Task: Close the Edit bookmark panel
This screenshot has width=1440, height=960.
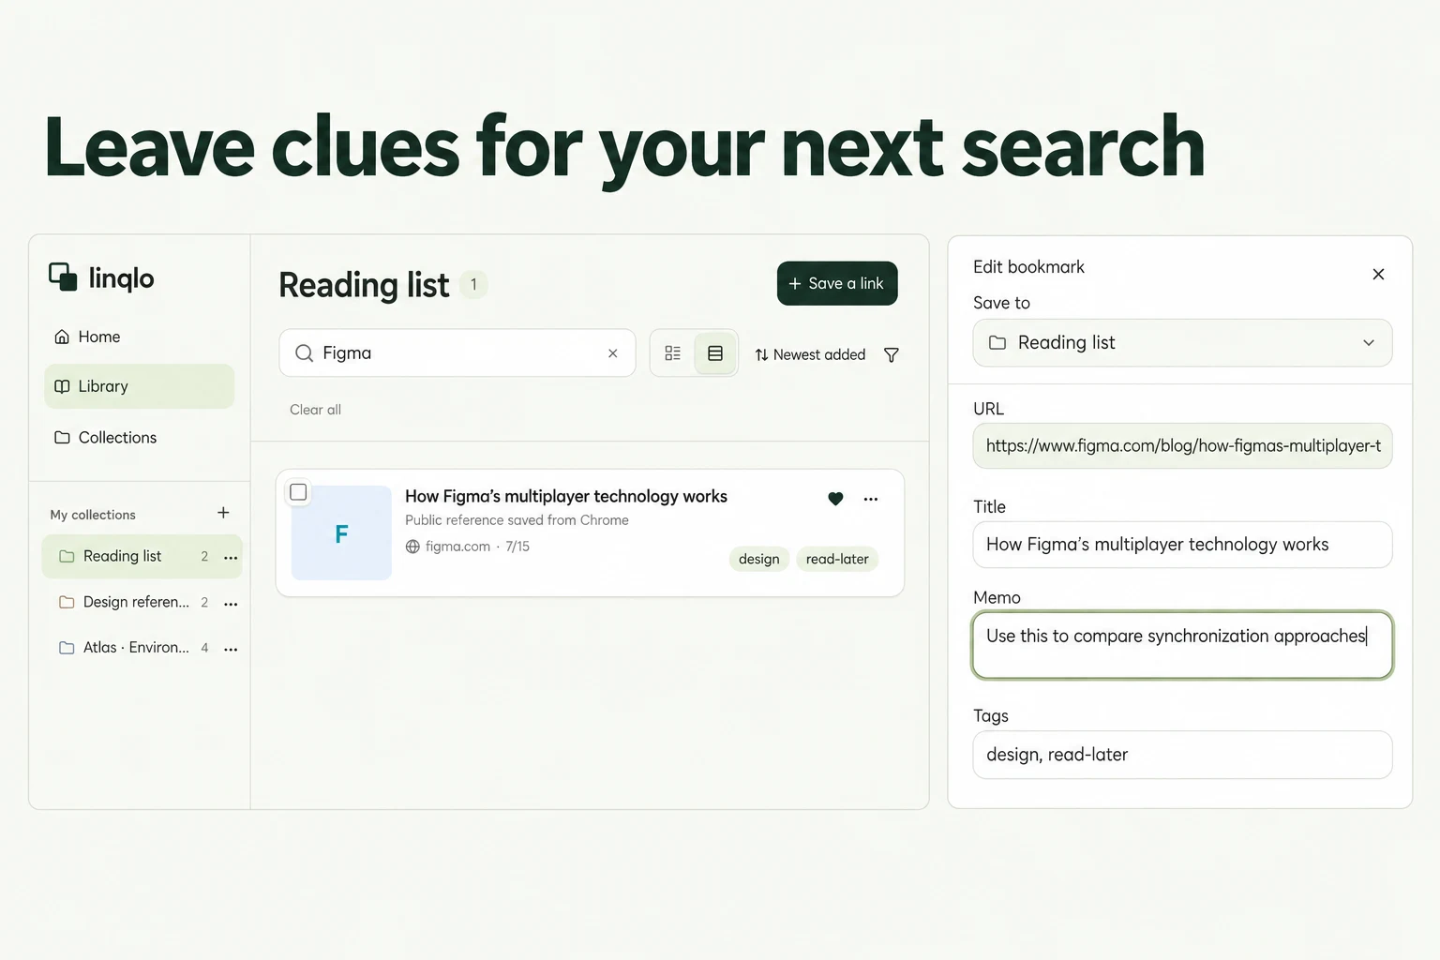Action: [1378, 274]
